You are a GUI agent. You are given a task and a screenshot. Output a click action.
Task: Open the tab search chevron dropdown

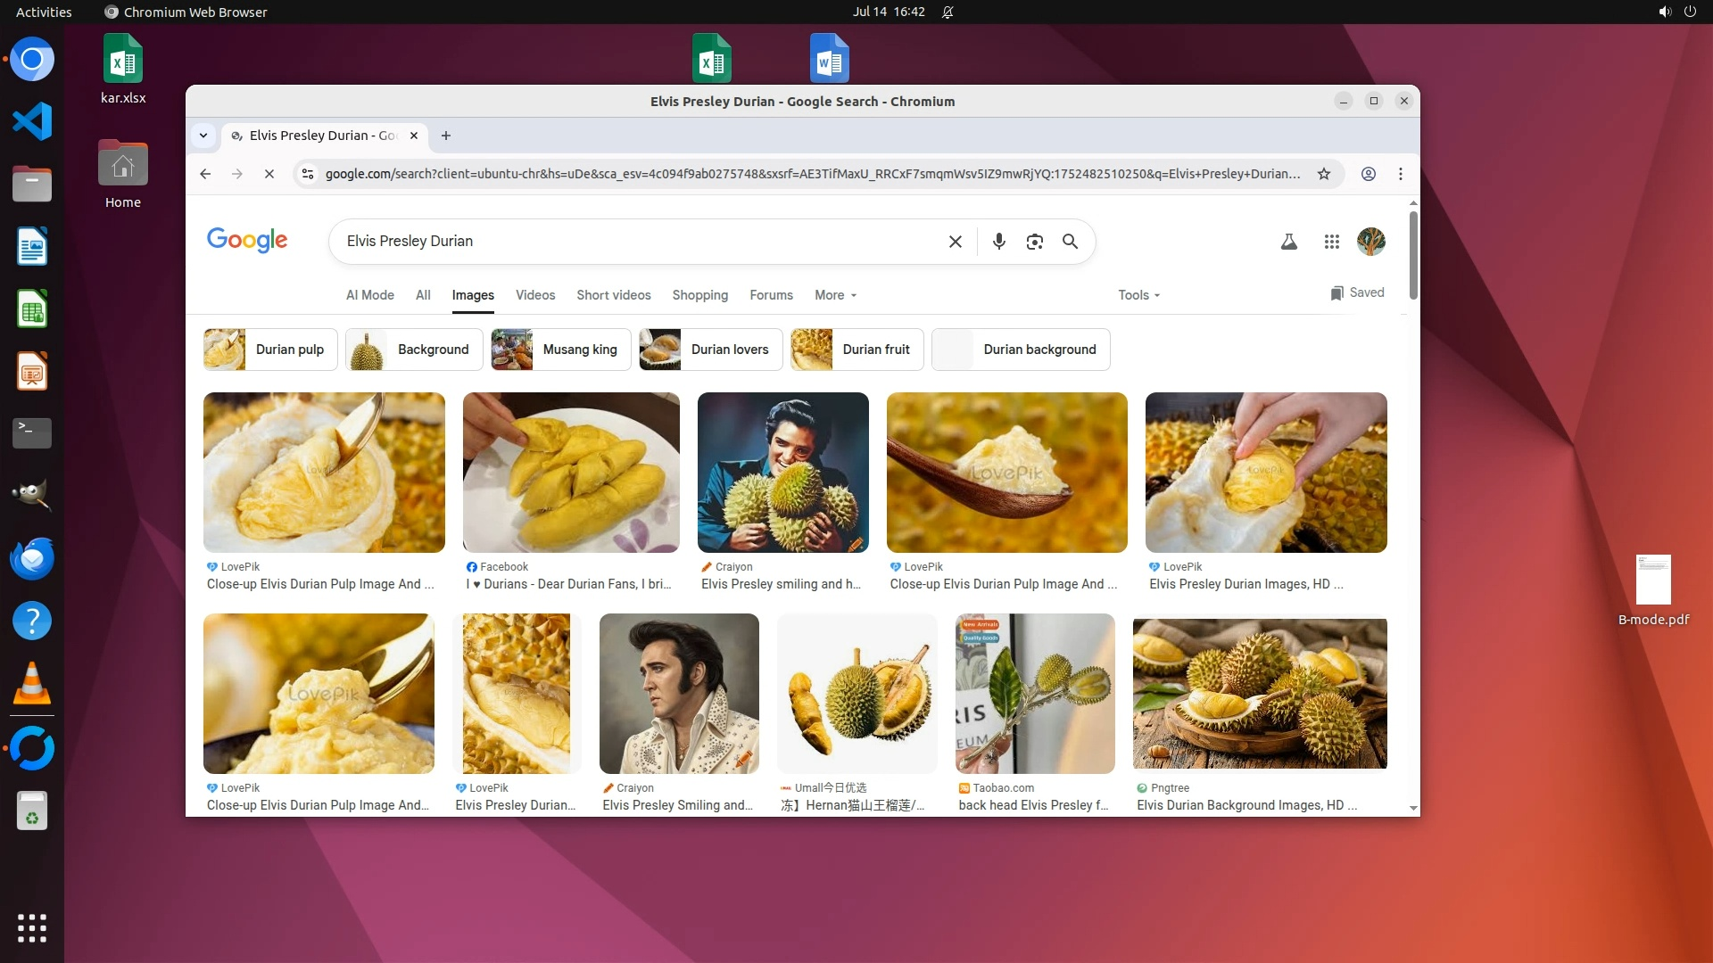pyautogui.click(x=203, y=136)
